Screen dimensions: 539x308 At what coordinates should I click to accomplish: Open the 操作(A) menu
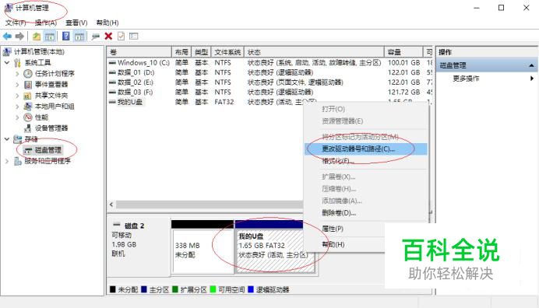46,23
